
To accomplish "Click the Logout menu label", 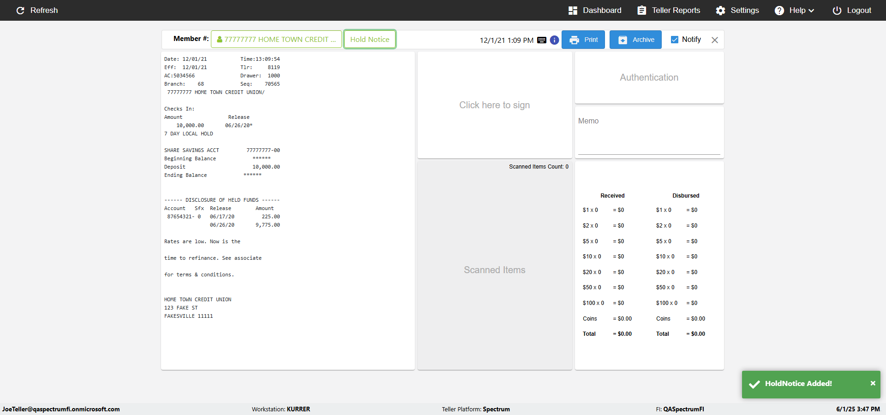I will tap(859, 10).
